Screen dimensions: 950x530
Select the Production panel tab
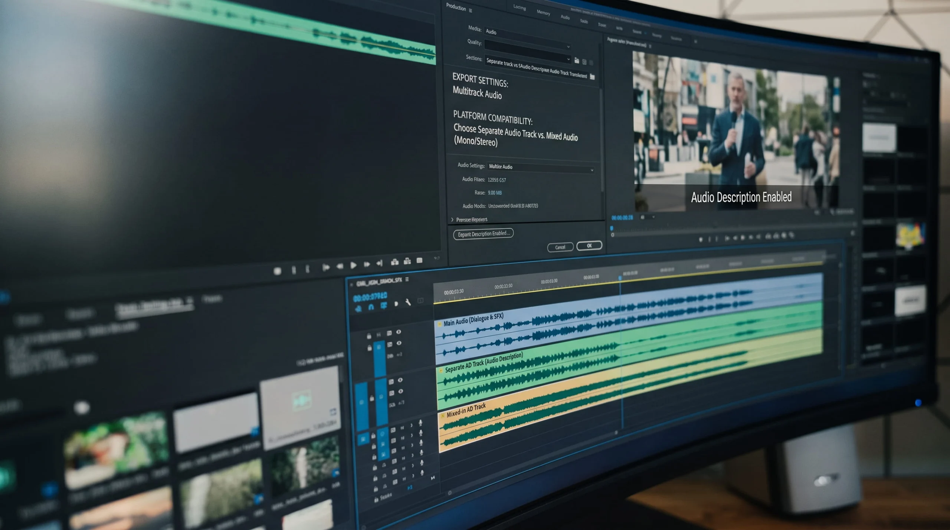pyautogui.click(x=456, y=7)
